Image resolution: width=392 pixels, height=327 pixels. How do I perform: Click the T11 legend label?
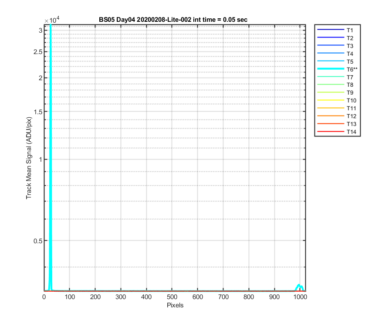(x=351, y=108)
